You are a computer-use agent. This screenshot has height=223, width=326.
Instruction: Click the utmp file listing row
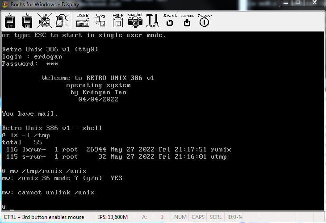click(x=117, y=157)
